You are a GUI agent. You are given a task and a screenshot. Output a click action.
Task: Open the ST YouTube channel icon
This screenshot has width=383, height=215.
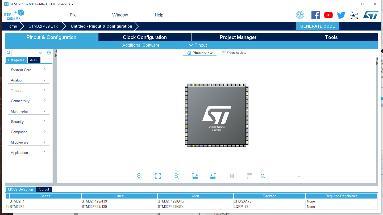328,15
